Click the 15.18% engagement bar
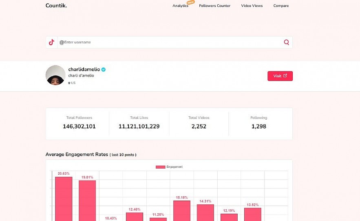The width and height of the screenshot is (360, 221). 182,210
